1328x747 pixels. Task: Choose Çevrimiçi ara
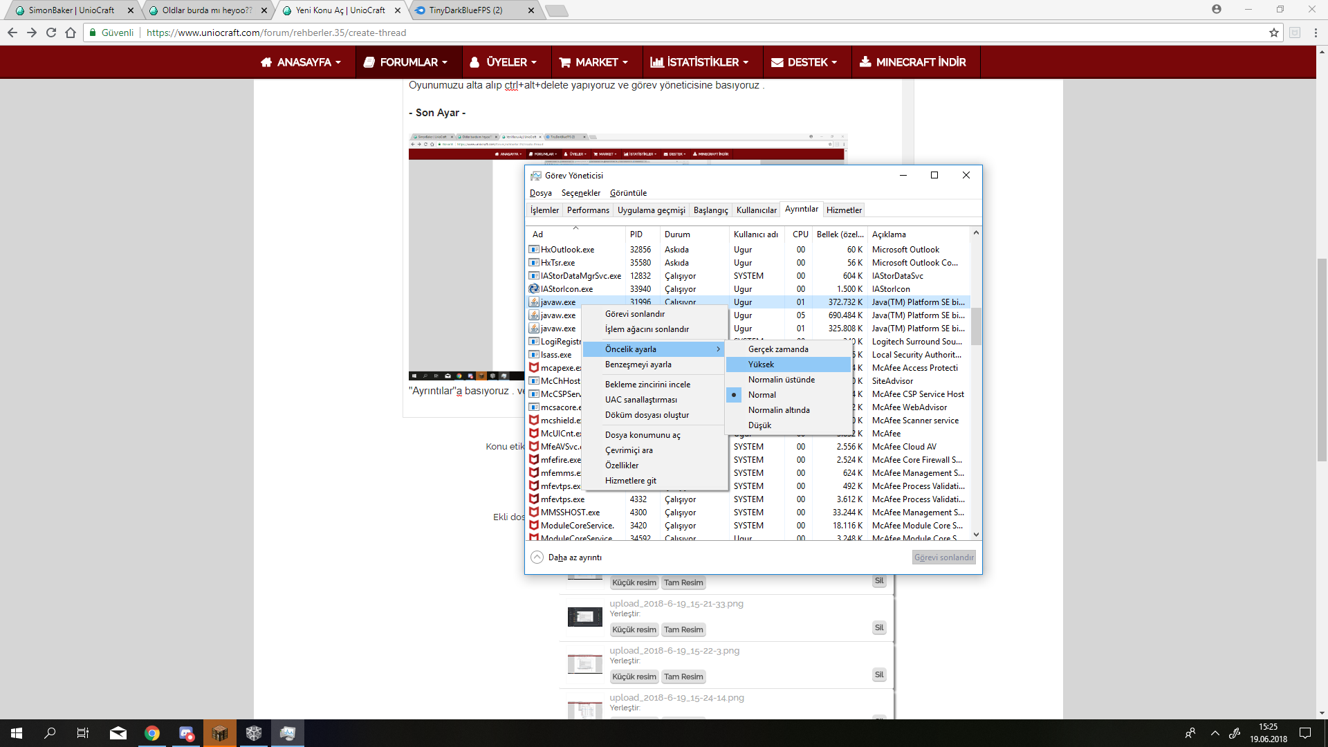point(655,450)
